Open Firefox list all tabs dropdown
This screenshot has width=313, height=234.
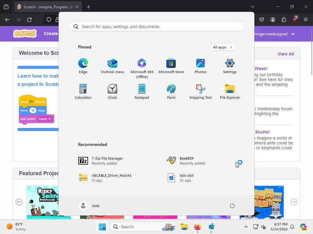click(x=252, y=7)
